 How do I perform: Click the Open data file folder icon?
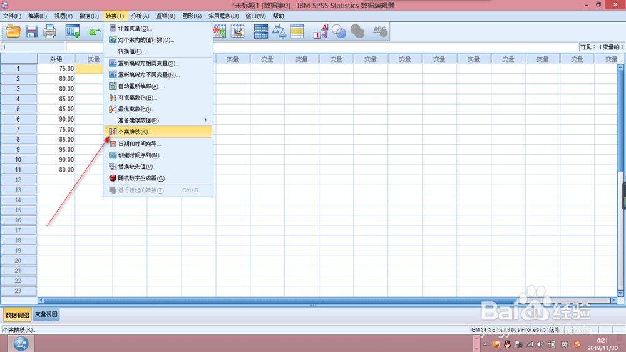[13, 31]
